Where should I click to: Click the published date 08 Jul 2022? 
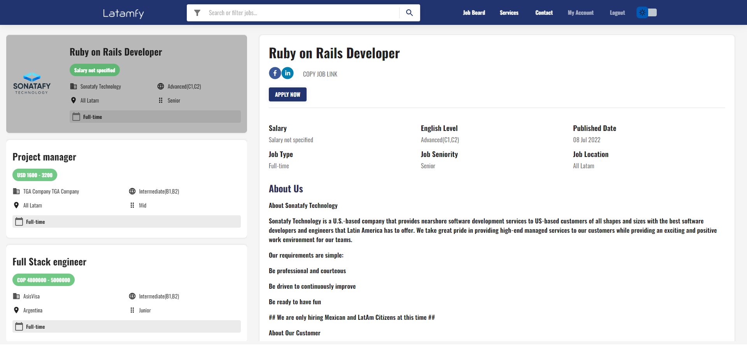tap(586, 140)
